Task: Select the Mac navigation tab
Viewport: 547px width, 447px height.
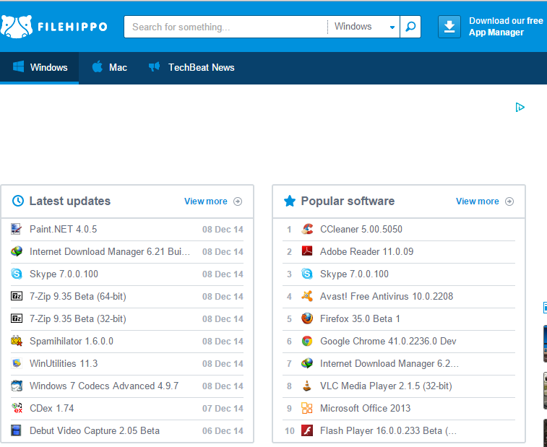Action: (109, 68)
